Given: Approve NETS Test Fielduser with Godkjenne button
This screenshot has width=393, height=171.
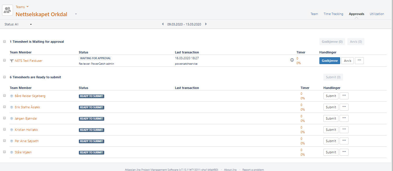Looking at the screenshot, I should tap(329, 61).
